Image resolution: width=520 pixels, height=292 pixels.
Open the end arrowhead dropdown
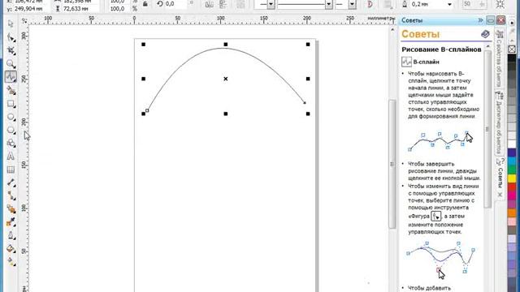click(352, 4)
